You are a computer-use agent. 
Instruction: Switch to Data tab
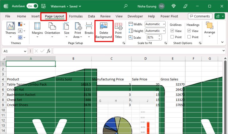click(x=91, y=16)
